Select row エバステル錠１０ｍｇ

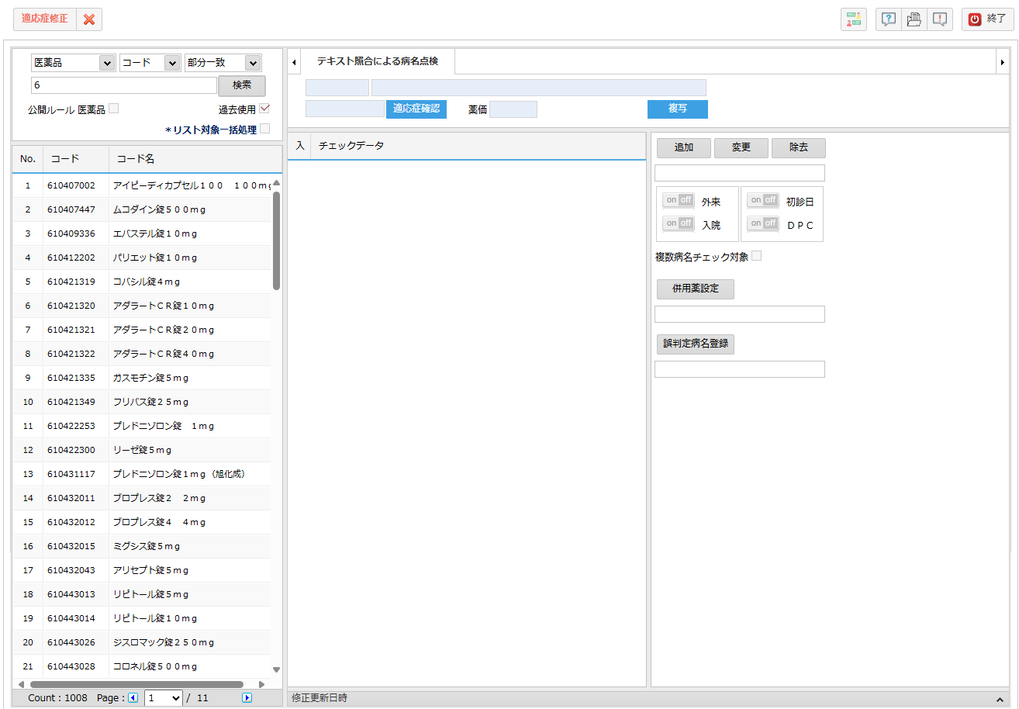click(x=142, y=233)
